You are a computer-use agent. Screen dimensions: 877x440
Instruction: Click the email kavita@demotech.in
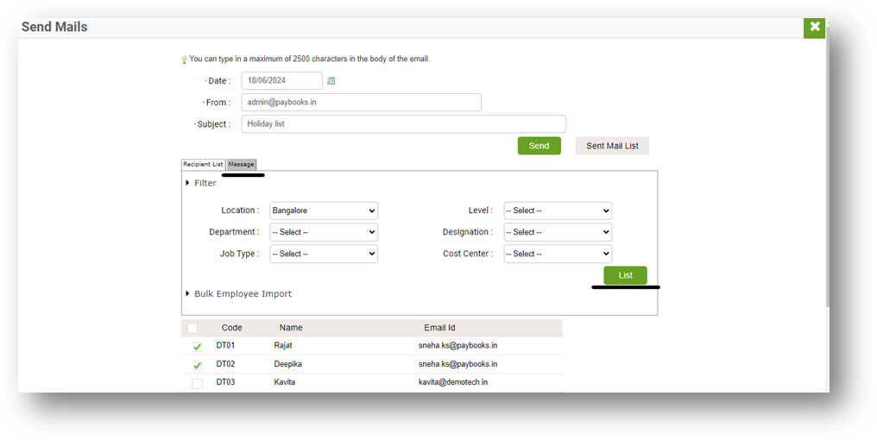[x=453, y=382]
